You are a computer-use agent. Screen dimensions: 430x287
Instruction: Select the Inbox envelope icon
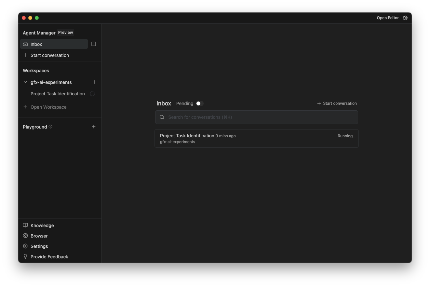[25, 44]
